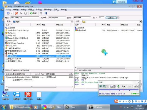Click the 定位 button in control panel

point(136,86)
